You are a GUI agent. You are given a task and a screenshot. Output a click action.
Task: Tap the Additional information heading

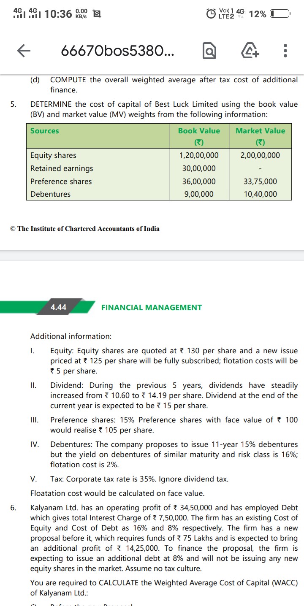pos(71,336)
